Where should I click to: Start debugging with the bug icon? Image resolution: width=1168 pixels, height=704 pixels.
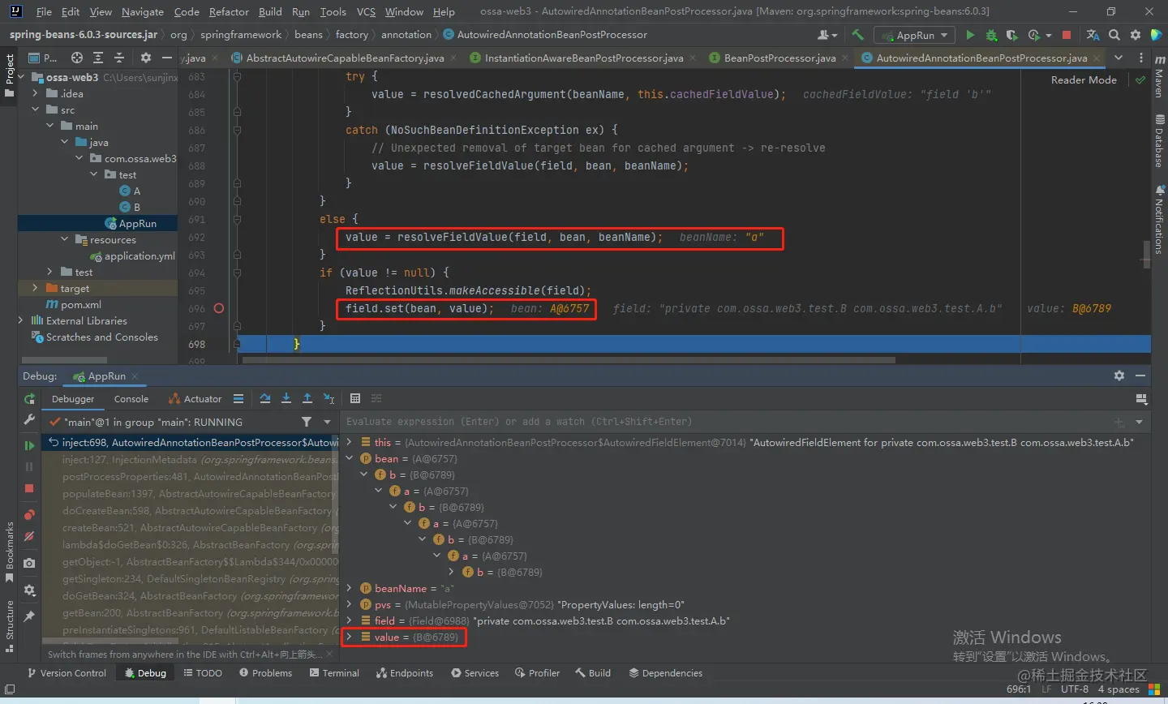pos(991,35)
